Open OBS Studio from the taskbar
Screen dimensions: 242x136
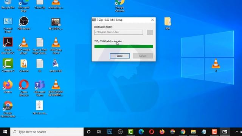coord(120,132)
